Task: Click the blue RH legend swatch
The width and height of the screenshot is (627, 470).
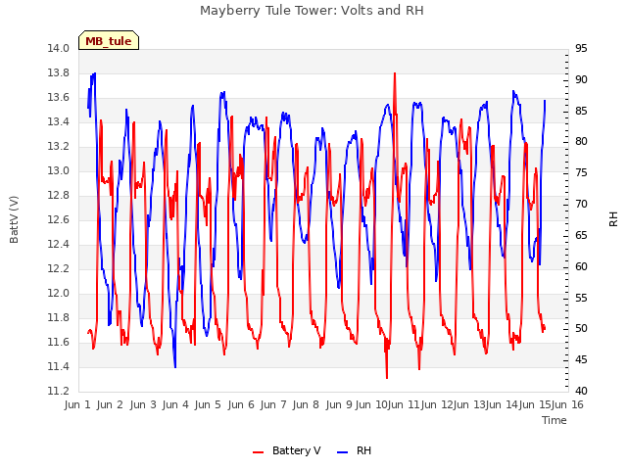Action: click(343, 452)
